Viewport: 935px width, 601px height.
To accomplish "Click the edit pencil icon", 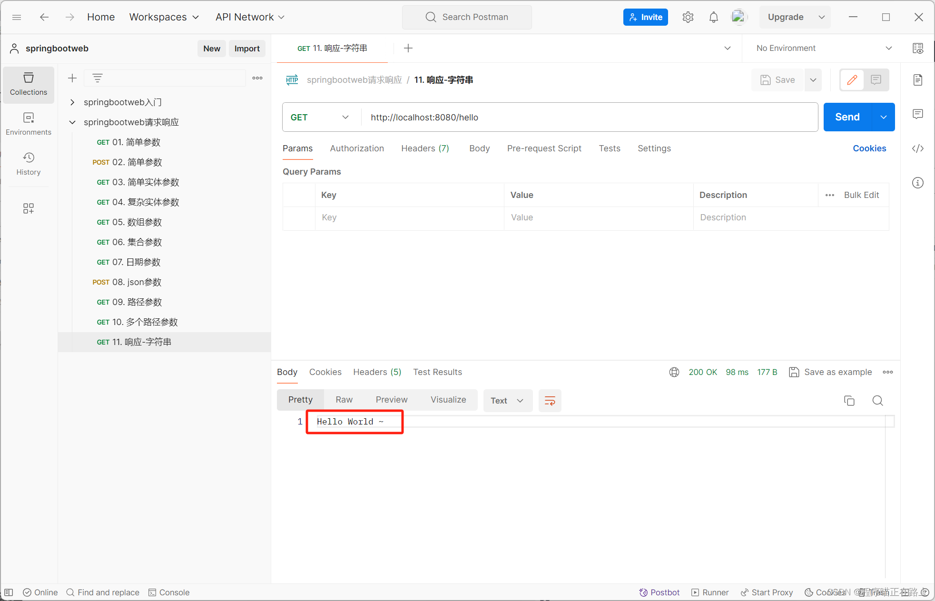I will 852,80.
